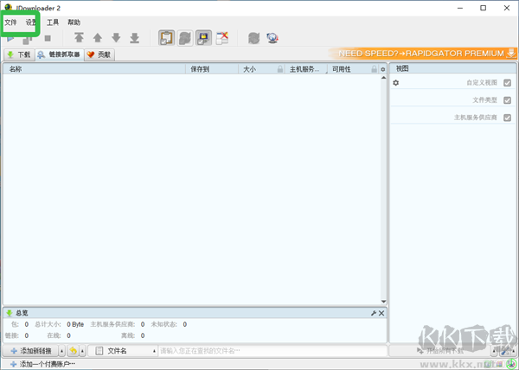519x370 pixels.
Task: Click the 离线 label in overview
Action: tap(128, 335)
